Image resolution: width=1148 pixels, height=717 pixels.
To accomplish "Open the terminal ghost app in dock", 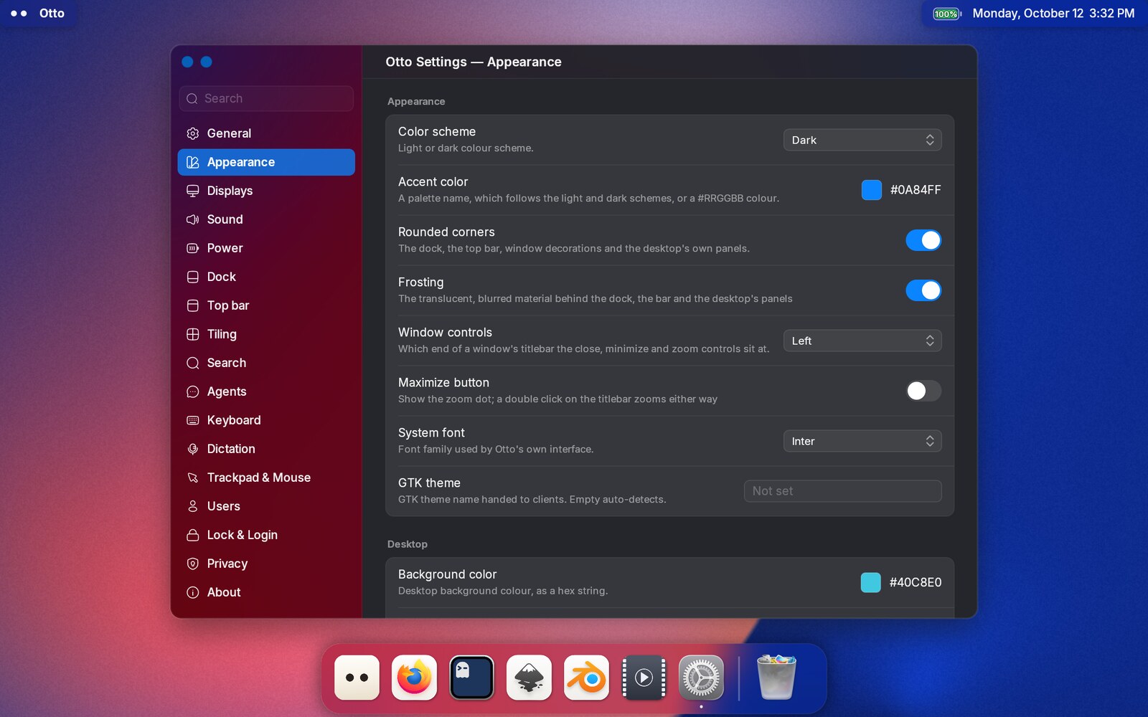I will 471,678.
